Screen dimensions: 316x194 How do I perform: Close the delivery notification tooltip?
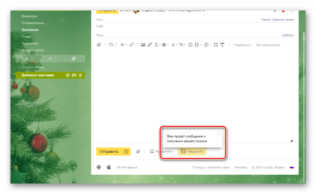(x=219, y=133)
